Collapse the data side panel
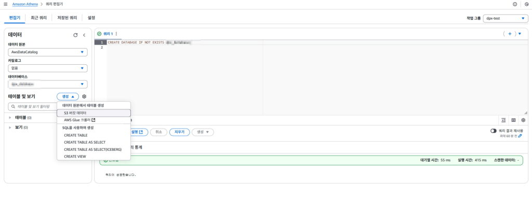532x197 pixels. click(x=84, y=35)
